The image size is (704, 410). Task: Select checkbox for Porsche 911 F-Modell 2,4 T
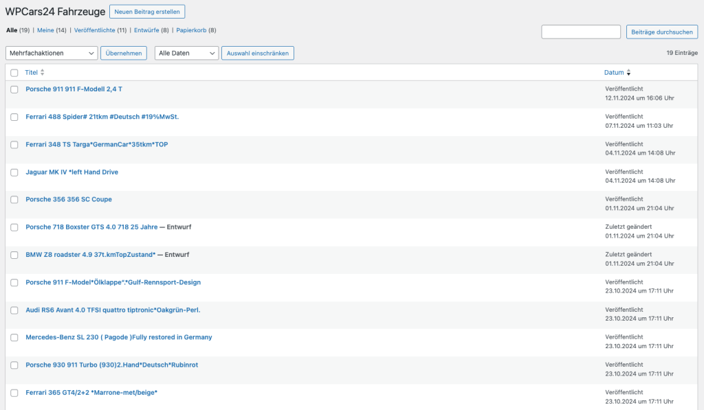click(x=14, y=89)
